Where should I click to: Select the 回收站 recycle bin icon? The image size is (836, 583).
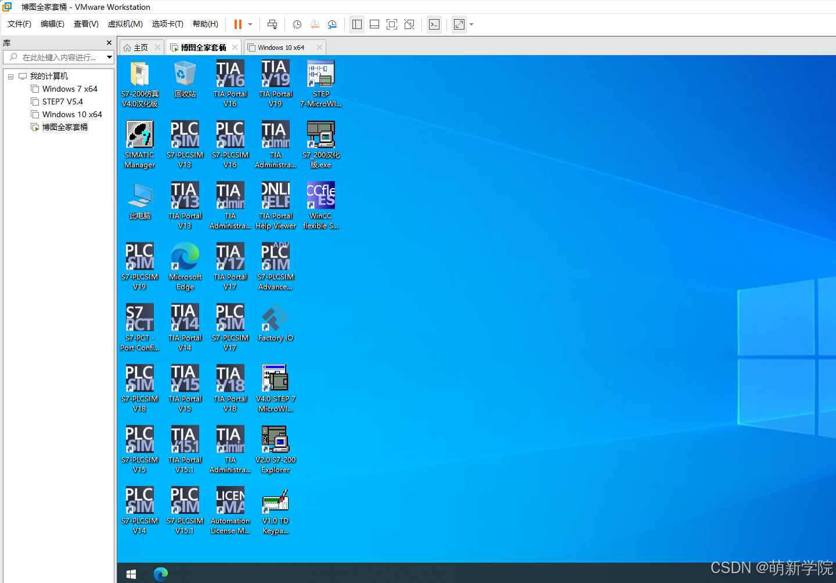coord(185,79)
